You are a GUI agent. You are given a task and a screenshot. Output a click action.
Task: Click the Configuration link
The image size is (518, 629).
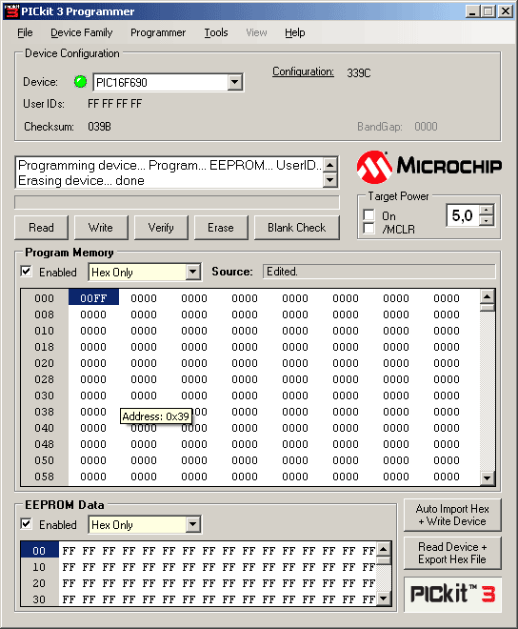point(303,71)
